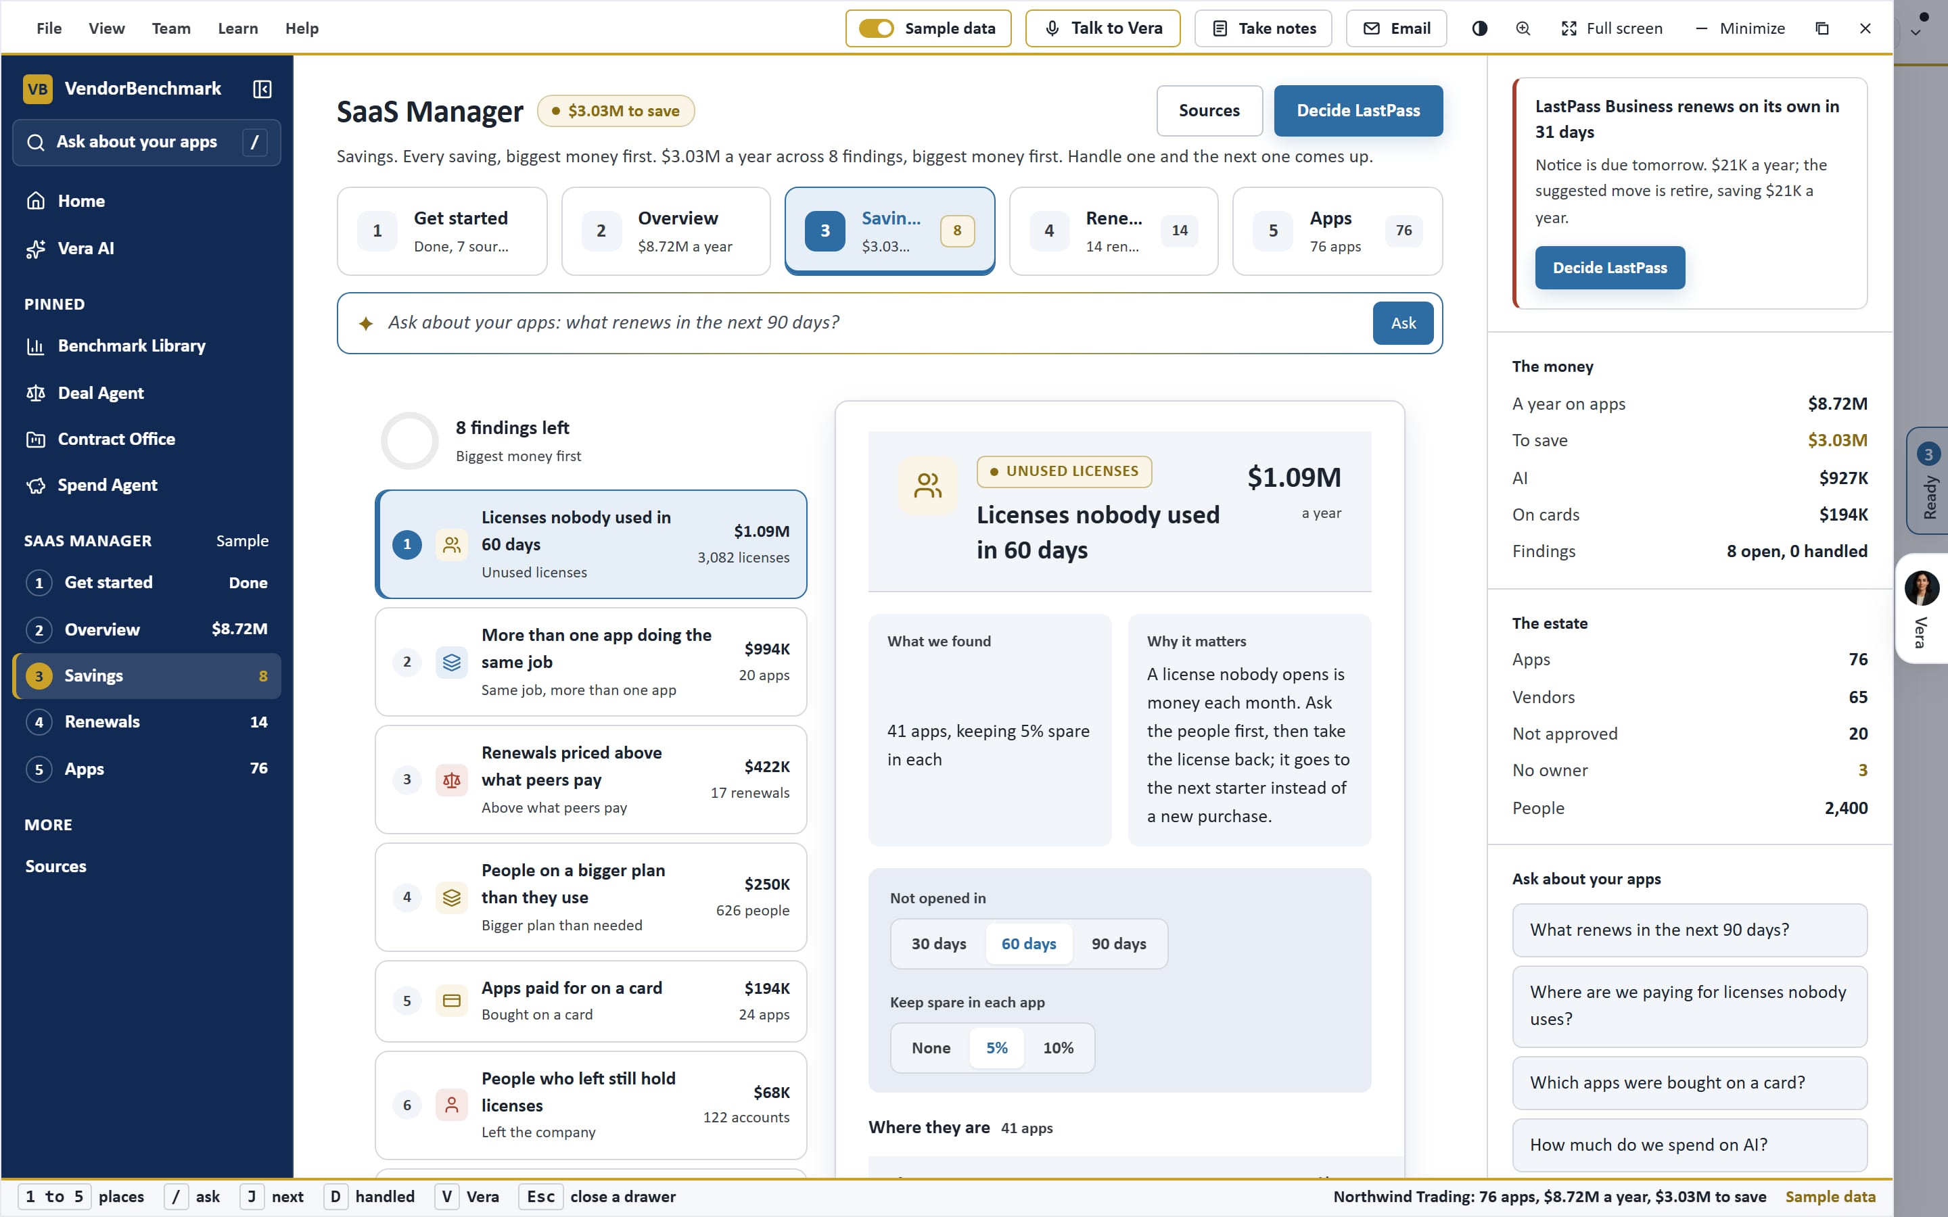The height and width of the screenshot is (1217, 1948).
Task: Click the Email button
Action: tap(1396, 28)
